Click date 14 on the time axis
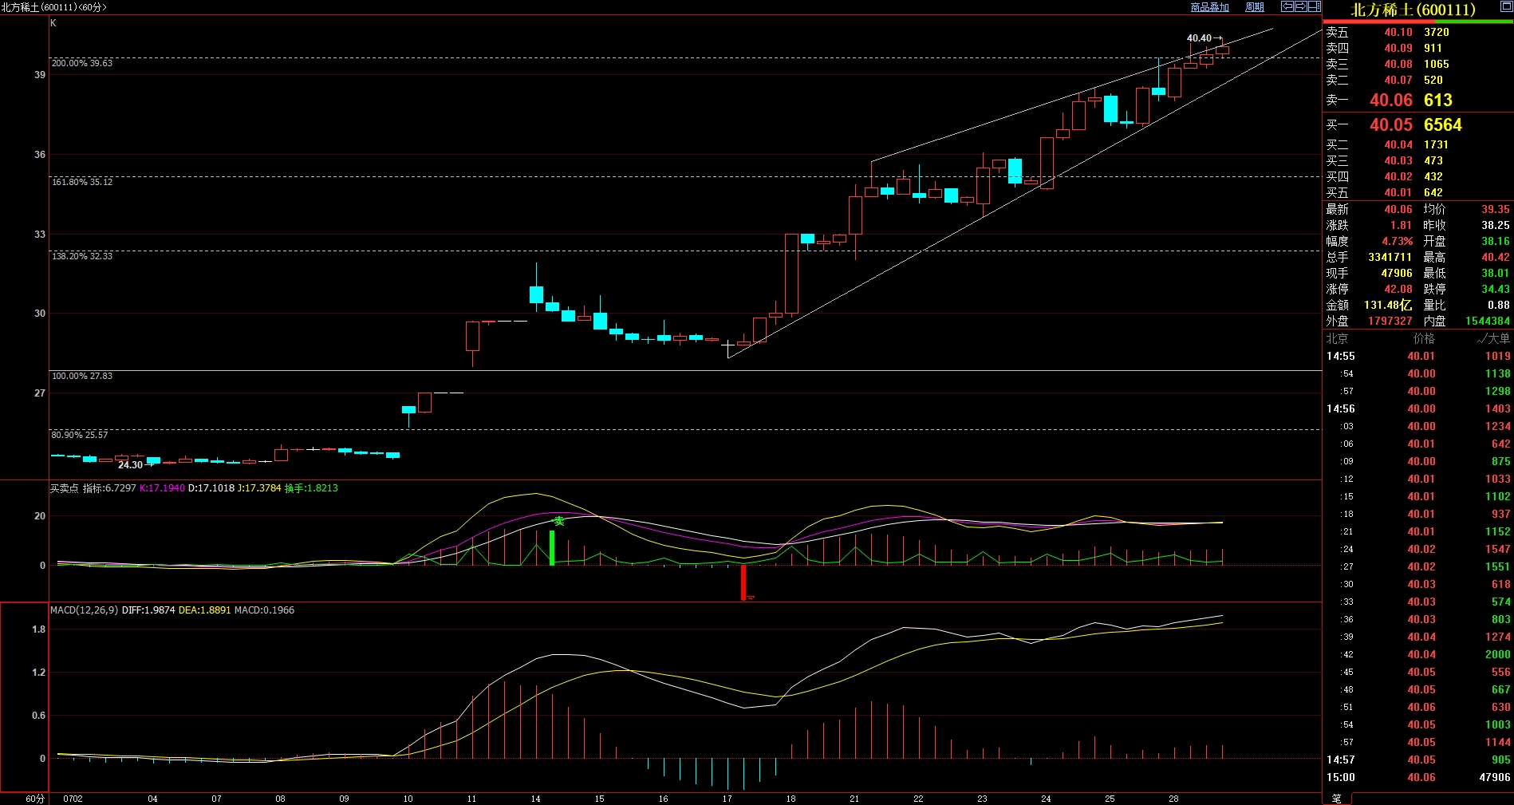Viewport: 1514px width, 805px height. pyautogui.click(x=535, y=799)
